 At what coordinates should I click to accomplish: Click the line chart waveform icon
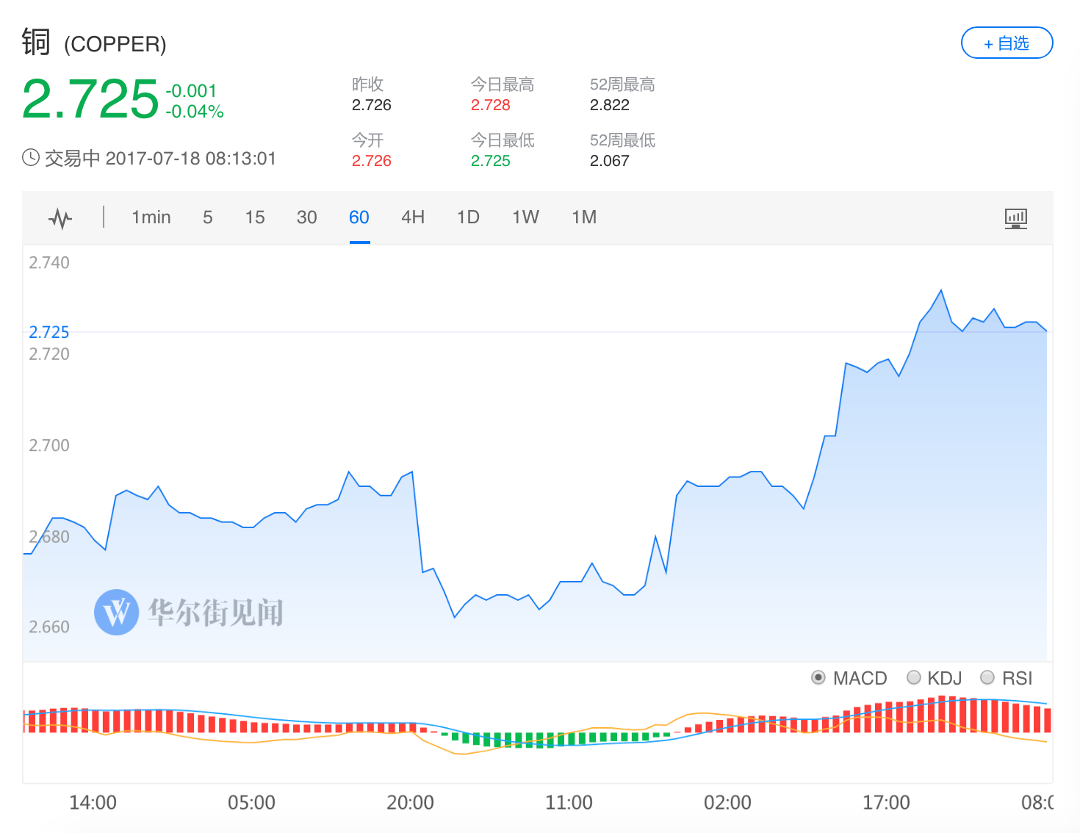click(60, 218)
